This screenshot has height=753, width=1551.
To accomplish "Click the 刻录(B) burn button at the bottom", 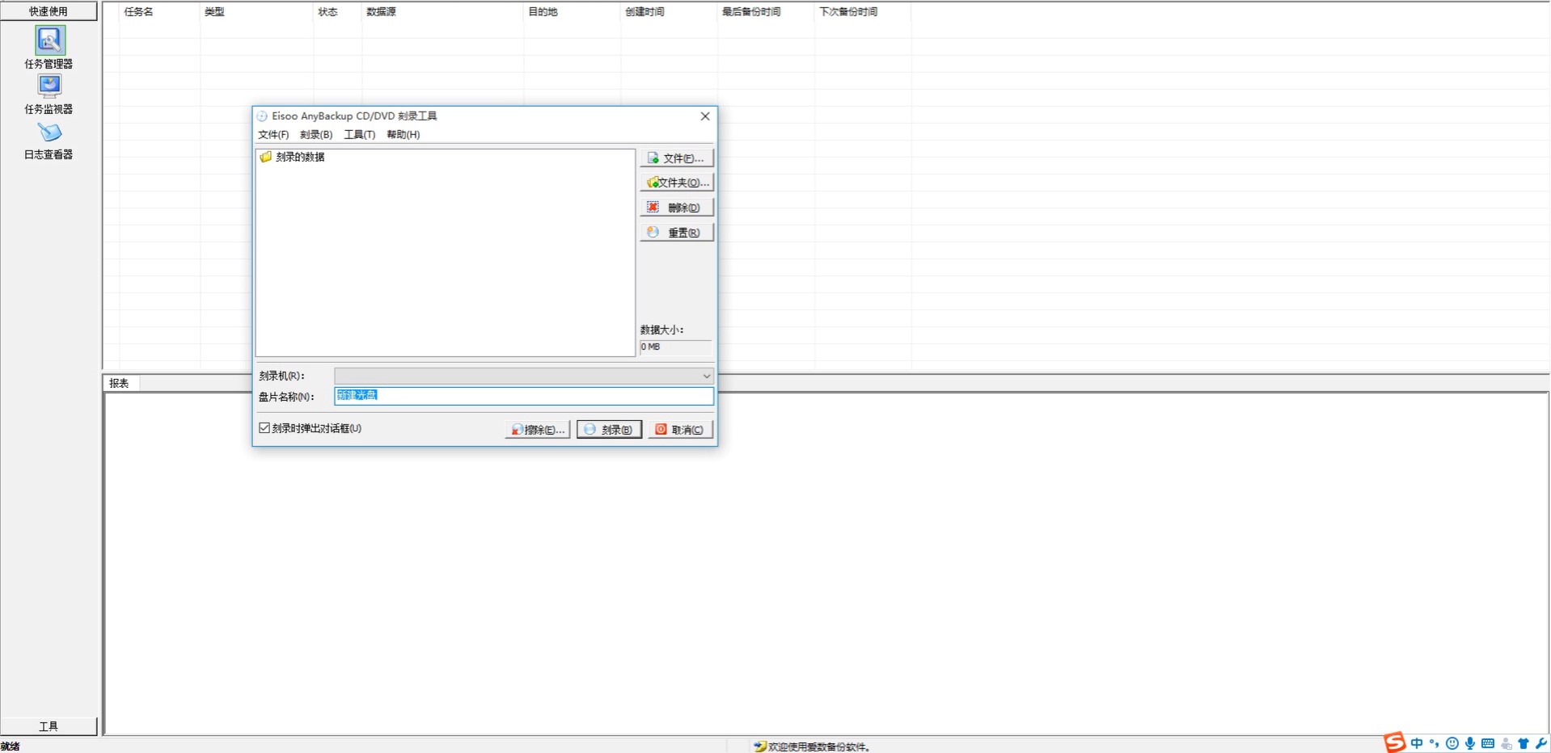I will pos(609,430).
